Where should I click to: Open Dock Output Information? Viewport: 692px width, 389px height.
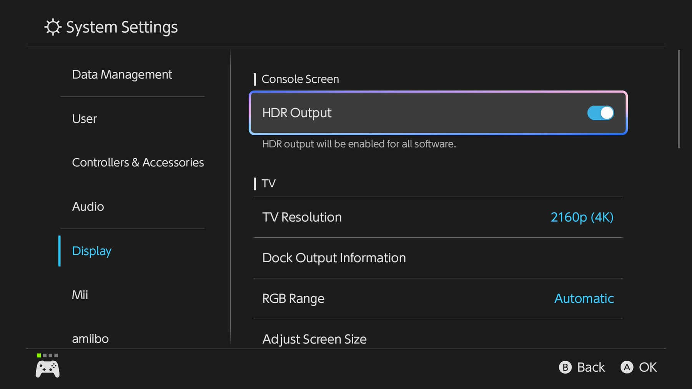(438, 258)
